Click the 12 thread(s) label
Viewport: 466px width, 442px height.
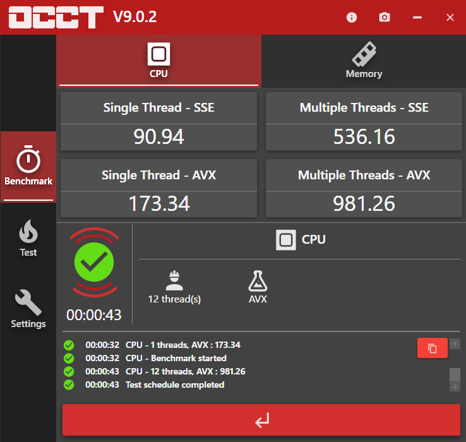[174, 299]
